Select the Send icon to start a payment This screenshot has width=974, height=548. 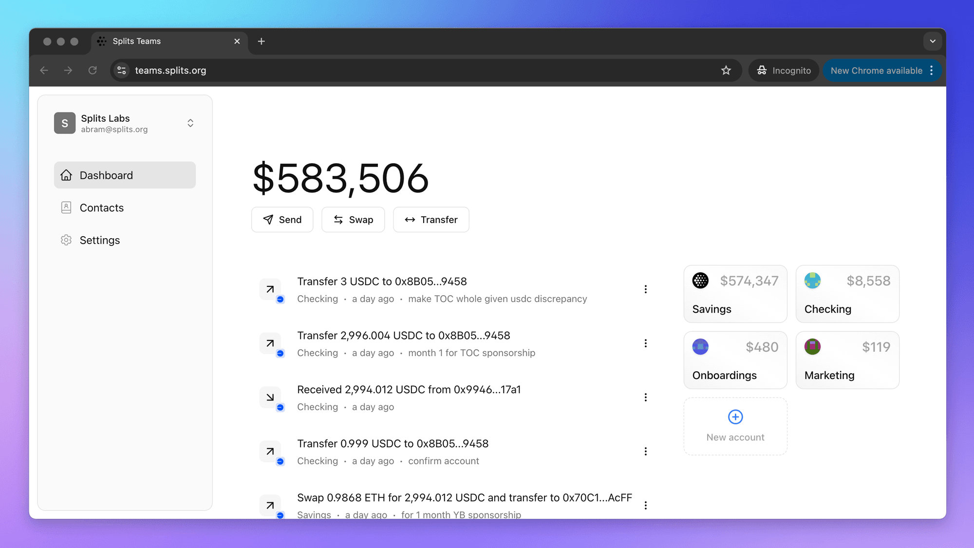tap(268, 220)
